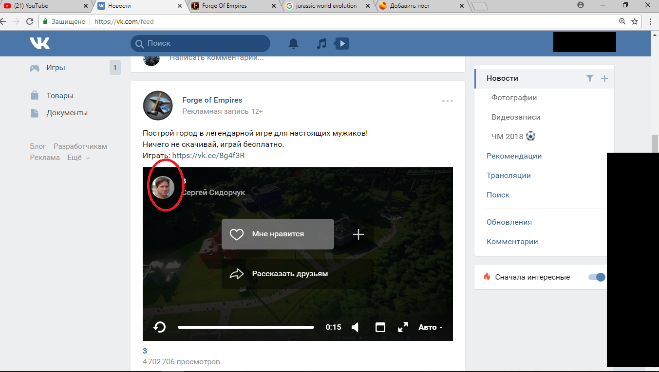The height and width of the screenshot is (372, 659).
Task: Click the video title 3 below player
Action: click(x=145, y=351)
